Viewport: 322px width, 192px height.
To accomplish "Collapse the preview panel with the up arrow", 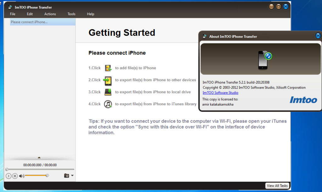I will click(x=39, y=157).
